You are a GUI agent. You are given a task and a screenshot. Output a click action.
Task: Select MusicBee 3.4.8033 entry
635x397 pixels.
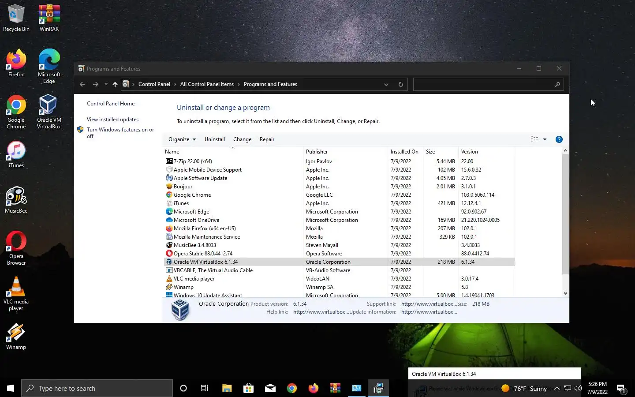[339, 245]
